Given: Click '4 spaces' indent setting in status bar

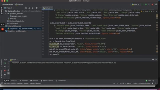Looking at the screenshot, I should tap(128, 83).
